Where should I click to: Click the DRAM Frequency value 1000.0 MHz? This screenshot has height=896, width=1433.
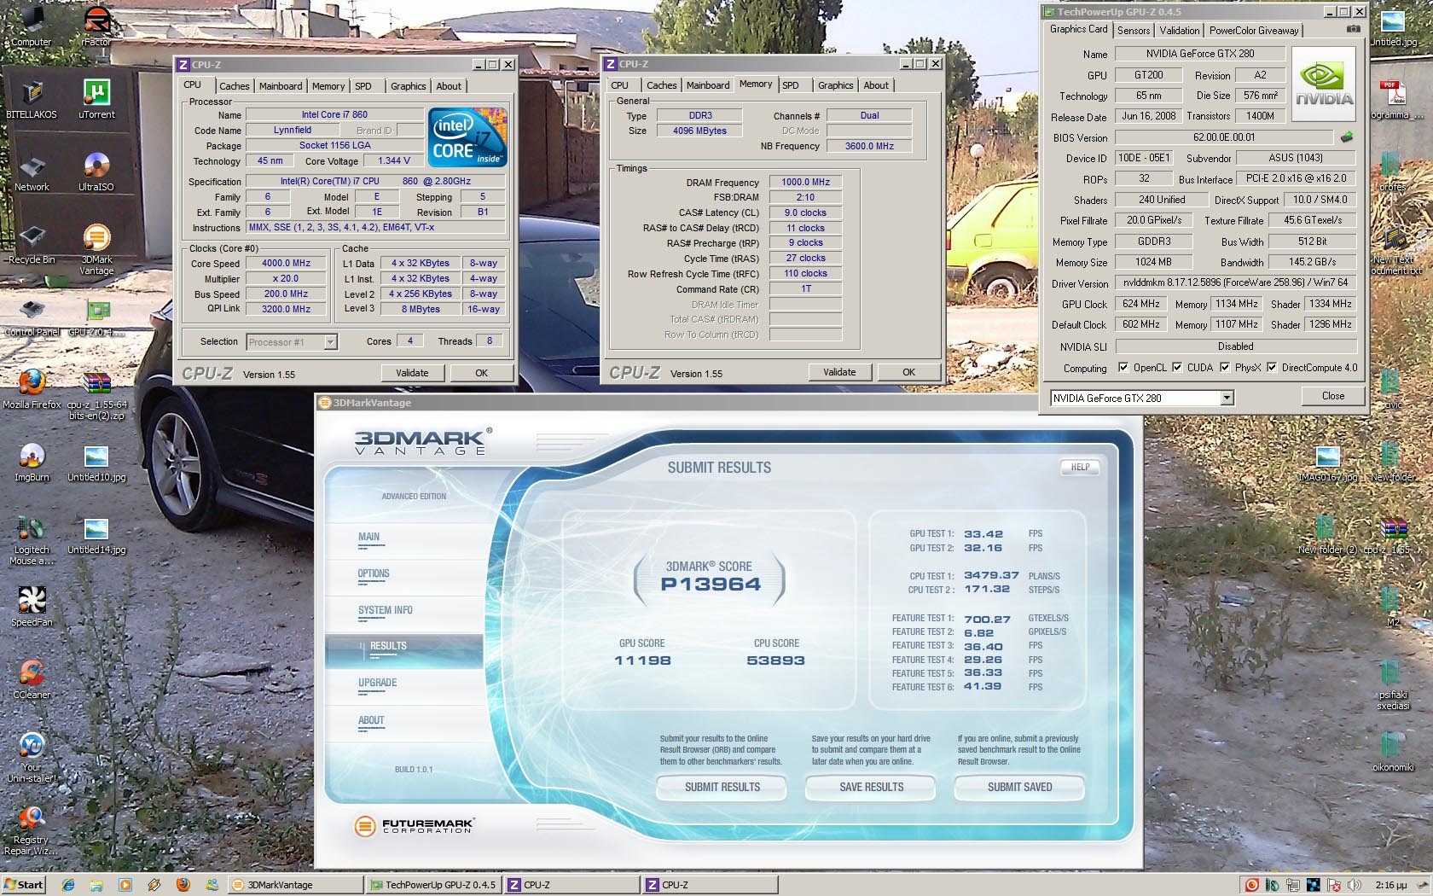tap(805, 182)
